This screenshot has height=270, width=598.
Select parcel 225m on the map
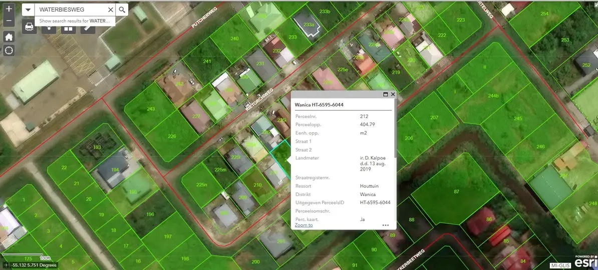(220, 170)
